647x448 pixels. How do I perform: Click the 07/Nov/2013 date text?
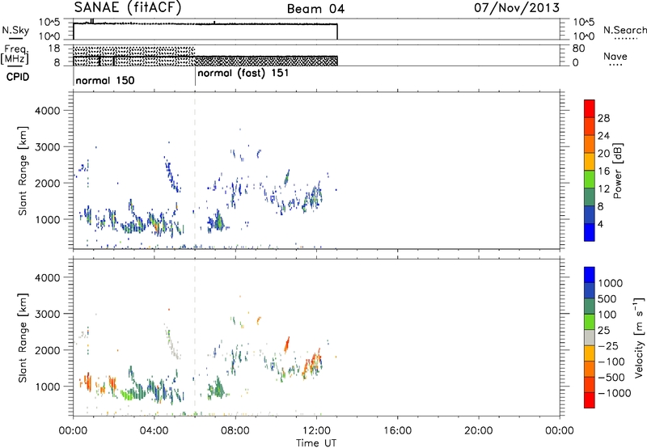[x=517, y=8]
